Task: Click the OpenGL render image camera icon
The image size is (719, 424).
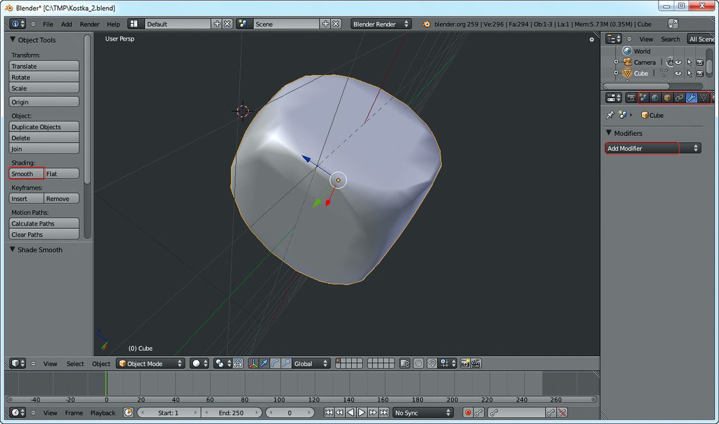Action: click(x=465, y=364)
